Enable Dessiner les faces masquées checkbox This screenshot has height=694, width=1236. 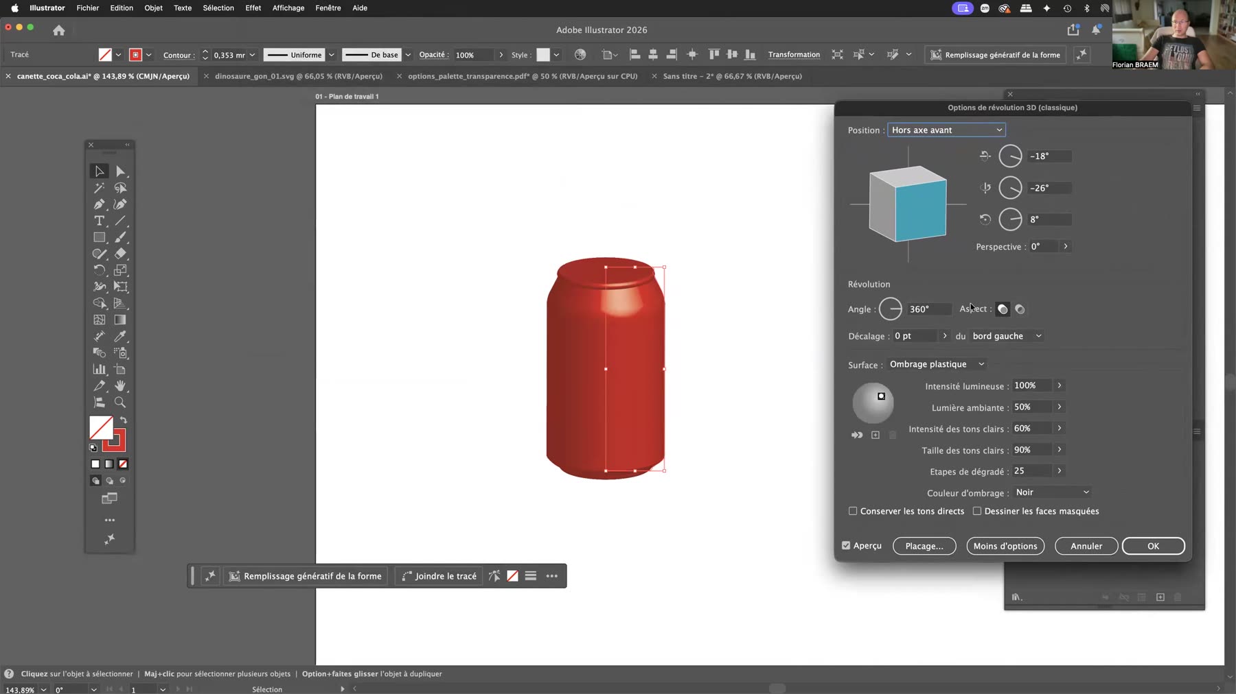click(977, 511)
